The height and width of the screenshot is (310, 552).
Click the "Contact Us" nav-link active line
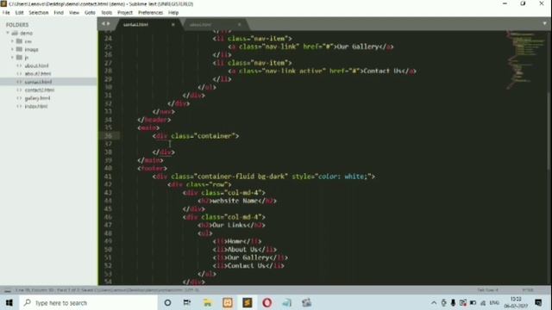point(322,71)
